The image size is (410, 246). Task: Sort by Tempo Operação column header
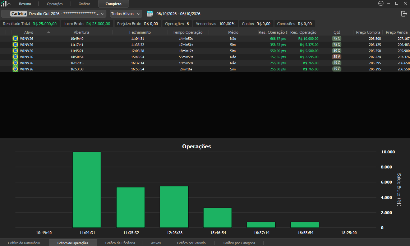point(188,32)
